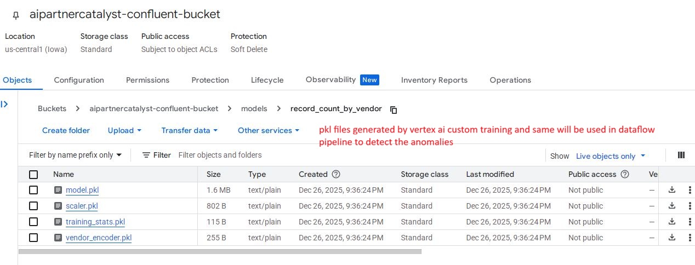Screen dimensions: 695x265
Task: Open the Lifecycle tab
Action: pos(267,80)
